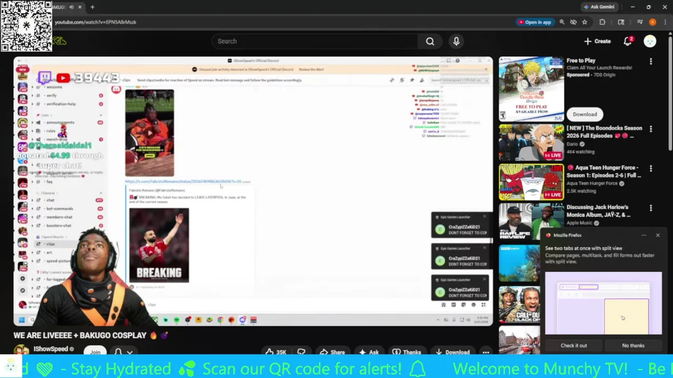Start voice search with the microphone icon
This screenshot has height=378, width=673.
pyautogui.click(x=456, y=41)
